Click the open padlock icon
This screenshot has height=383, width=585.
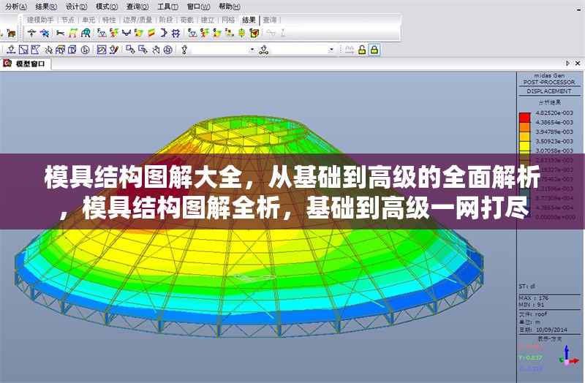[361, 50]
